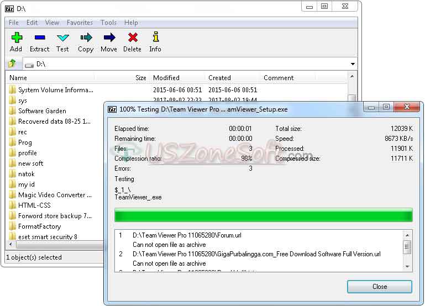This screenshot has width=425, height=306.
Task: Select the HTML-CSS folder icon
Action: click(13, 205)
